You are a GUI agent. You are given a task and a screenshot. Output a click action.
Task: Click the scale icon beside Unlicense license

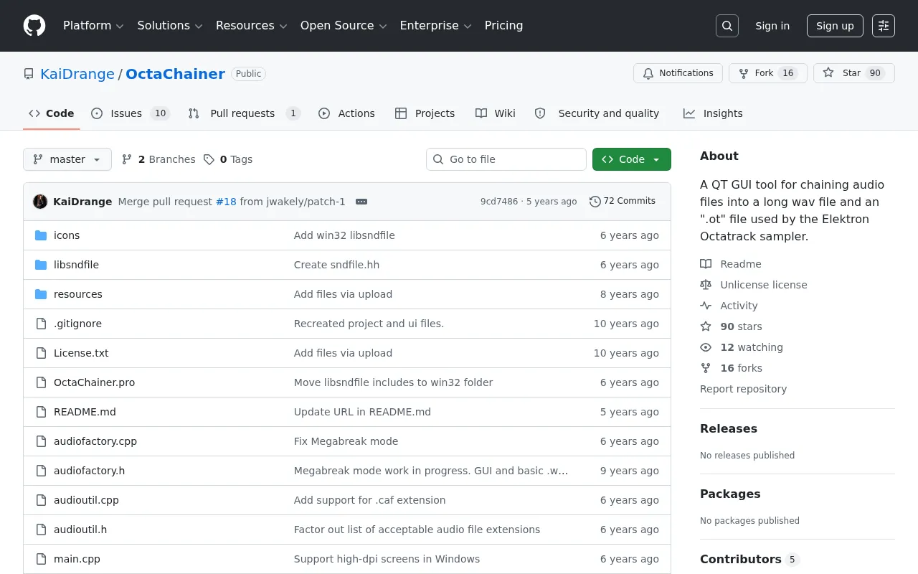click(x=706, y=285)
